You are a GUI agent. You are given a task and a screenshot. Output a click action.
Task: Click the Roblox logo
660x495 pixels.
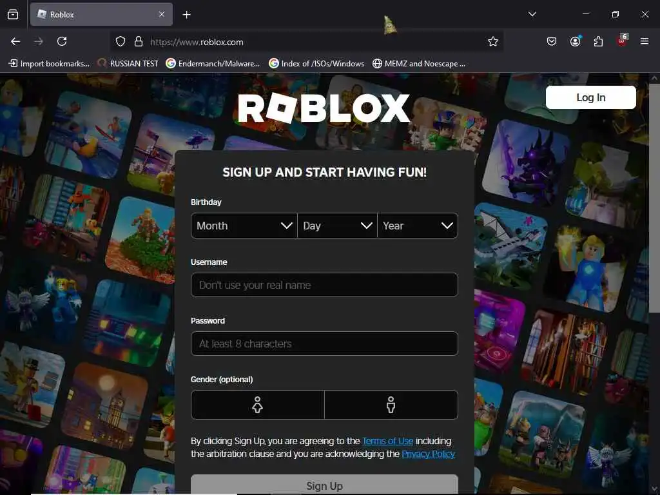point(324,108)
